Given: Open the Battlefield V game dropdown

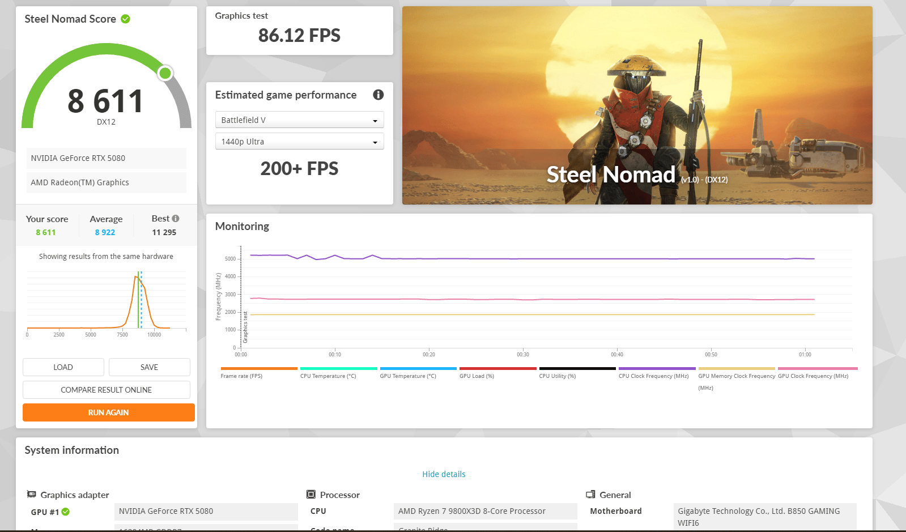Looking at the screenshot, I should pyautogui.click(x=299, y=120).
